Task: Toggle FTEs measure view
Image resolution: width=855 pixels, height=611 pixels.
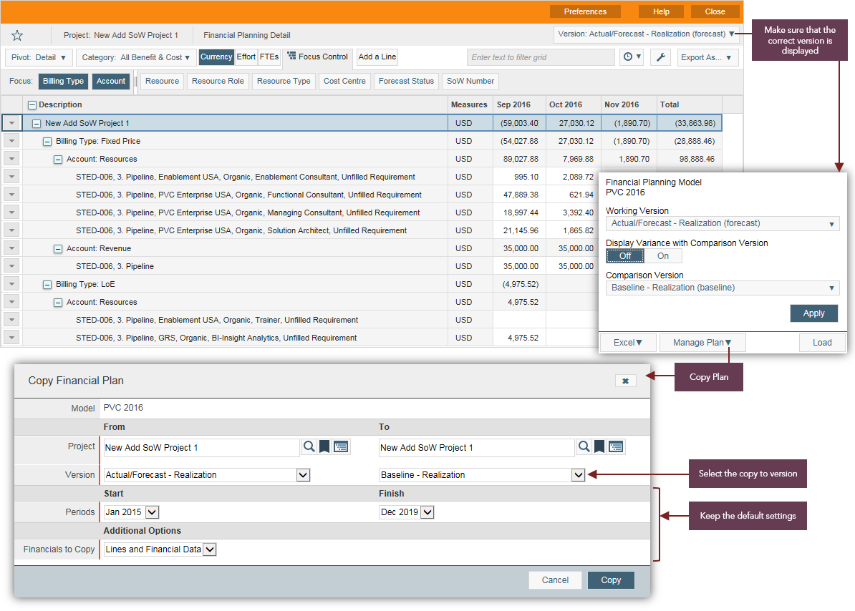Action: tap(269, 57)
